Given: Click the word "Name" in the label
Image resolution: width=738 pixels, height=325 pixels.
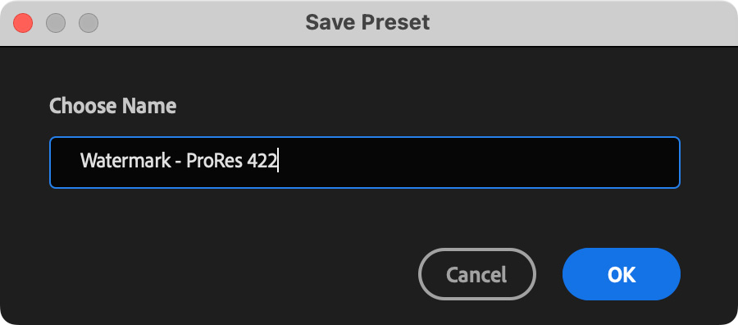Looking at the screenshot, I should point(150,107).
